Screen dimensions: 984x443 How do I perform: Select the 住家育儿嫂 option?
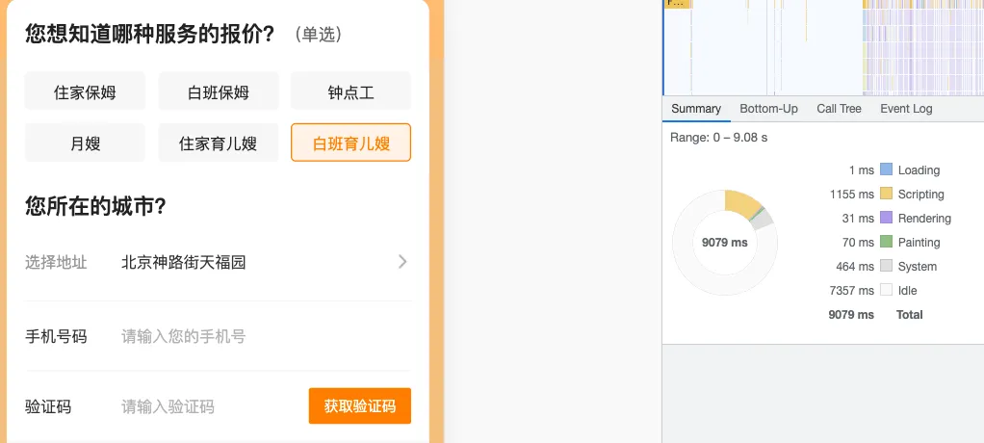(x=219, y=143)
